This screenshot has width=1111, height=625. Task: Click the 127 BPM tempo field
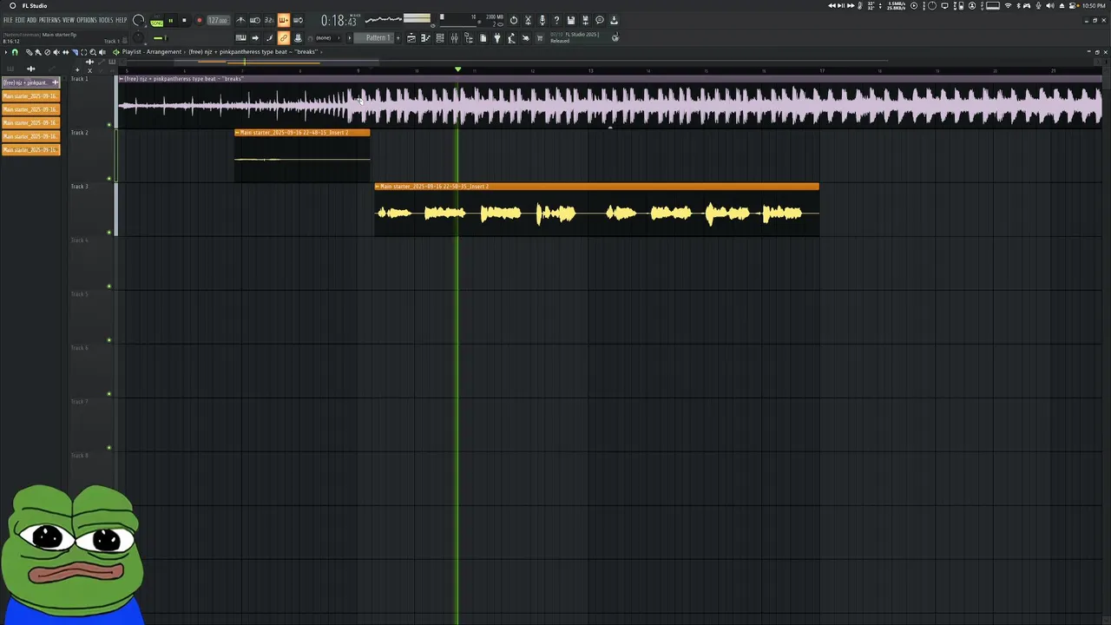click(x=219, y=20)
